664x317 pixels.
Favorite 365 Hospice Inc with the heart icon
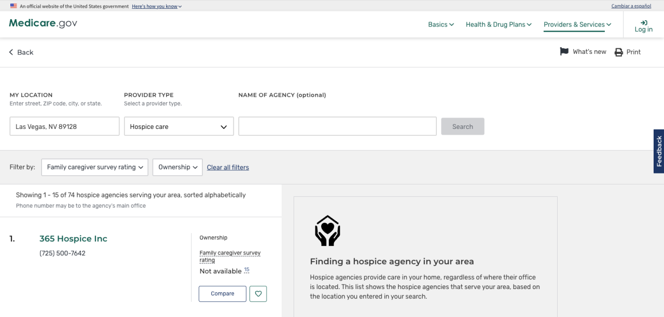click(258, 294)
